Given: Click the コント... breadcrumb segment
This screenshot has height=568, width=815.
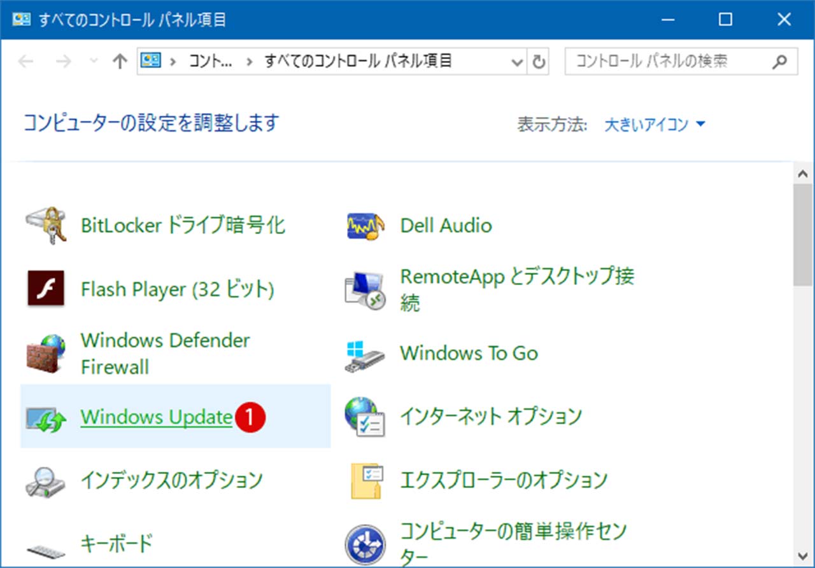Looking at the screenshot, I should point(211,62).
